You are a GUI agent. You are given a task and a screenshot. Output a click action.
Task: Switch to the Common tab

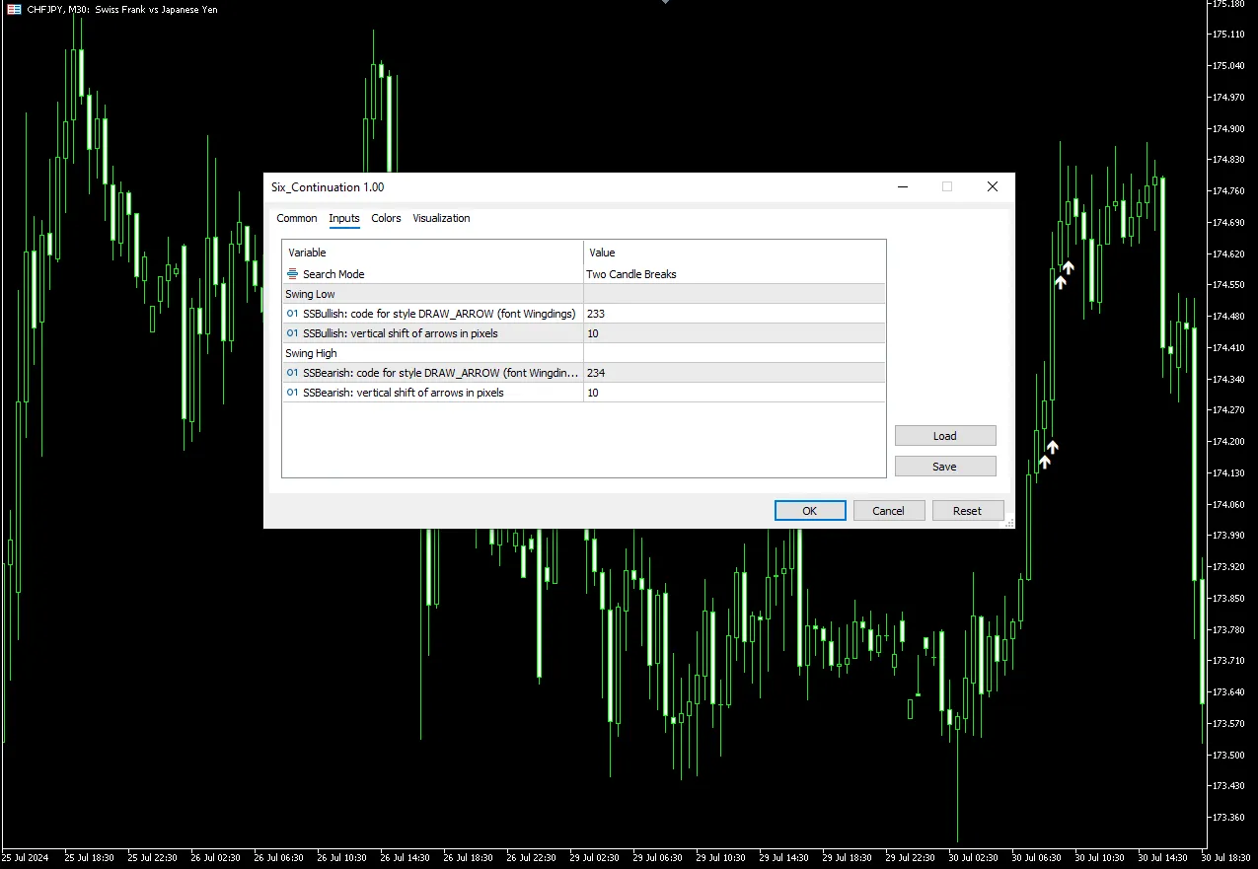tap(296, 218)
